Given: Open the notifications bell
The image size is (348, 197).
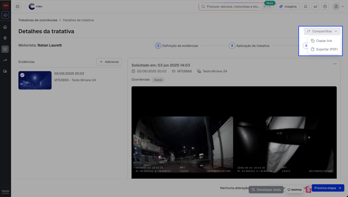Looking at the screenshot, I should tap(306, 7).
